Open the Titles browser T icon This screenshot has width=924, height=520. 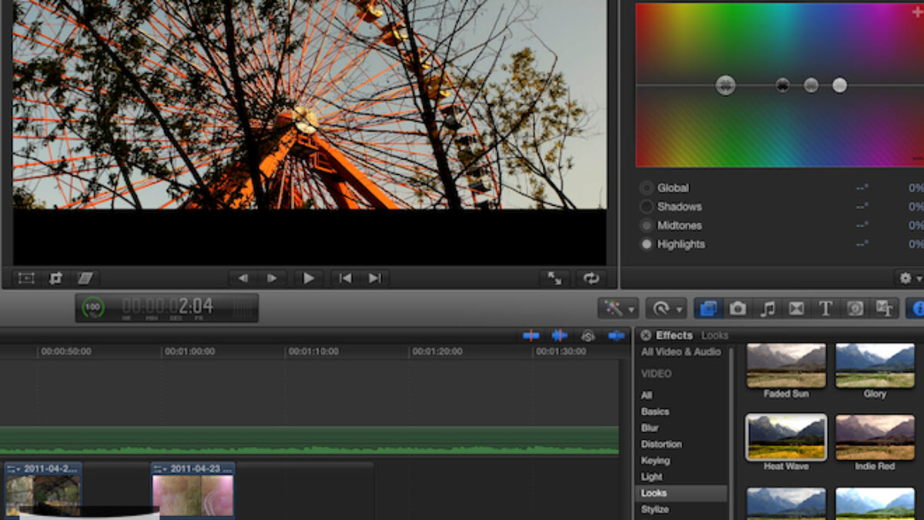click(x=825, y=309)
